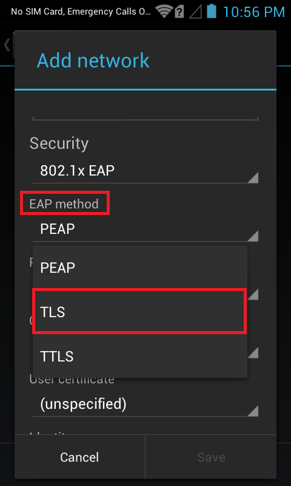Tap the network SSID input field line
The width and height of the screenshot is (291, 486).
click(x=145, y=117)
